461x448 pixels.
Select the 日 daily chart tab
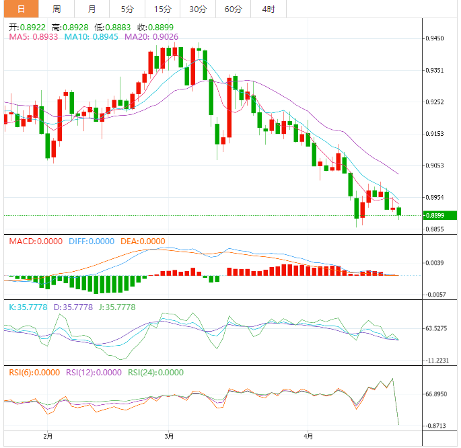coord(21,9)
